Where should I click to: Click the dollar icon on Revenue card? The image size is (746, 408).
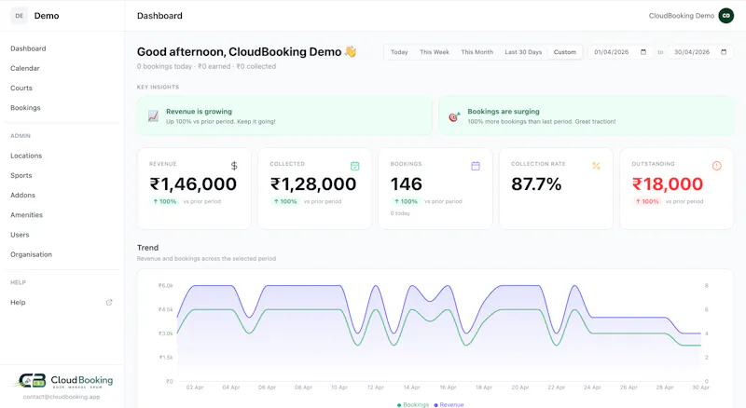(x=234, y=166)
